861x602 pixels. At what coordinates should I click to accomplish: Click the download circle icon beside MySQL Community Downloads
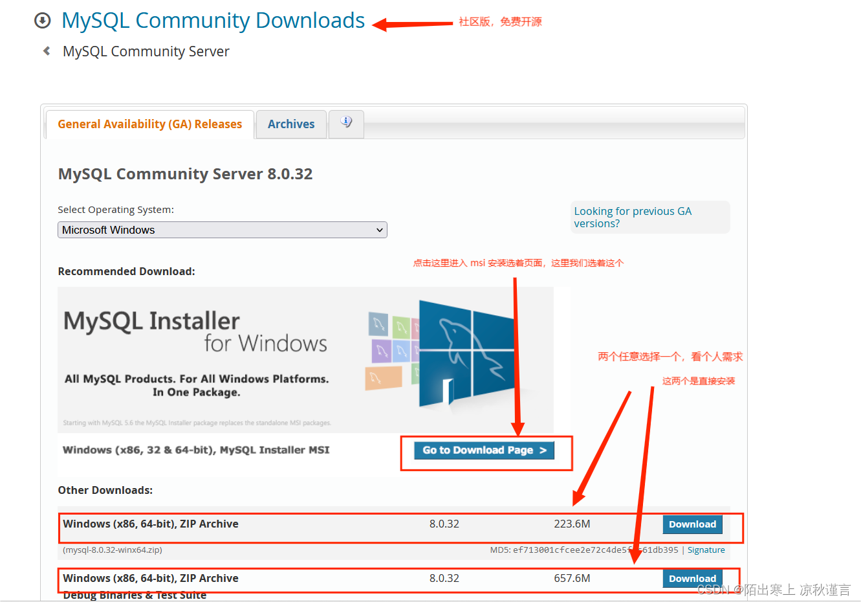tap(43, 21)
